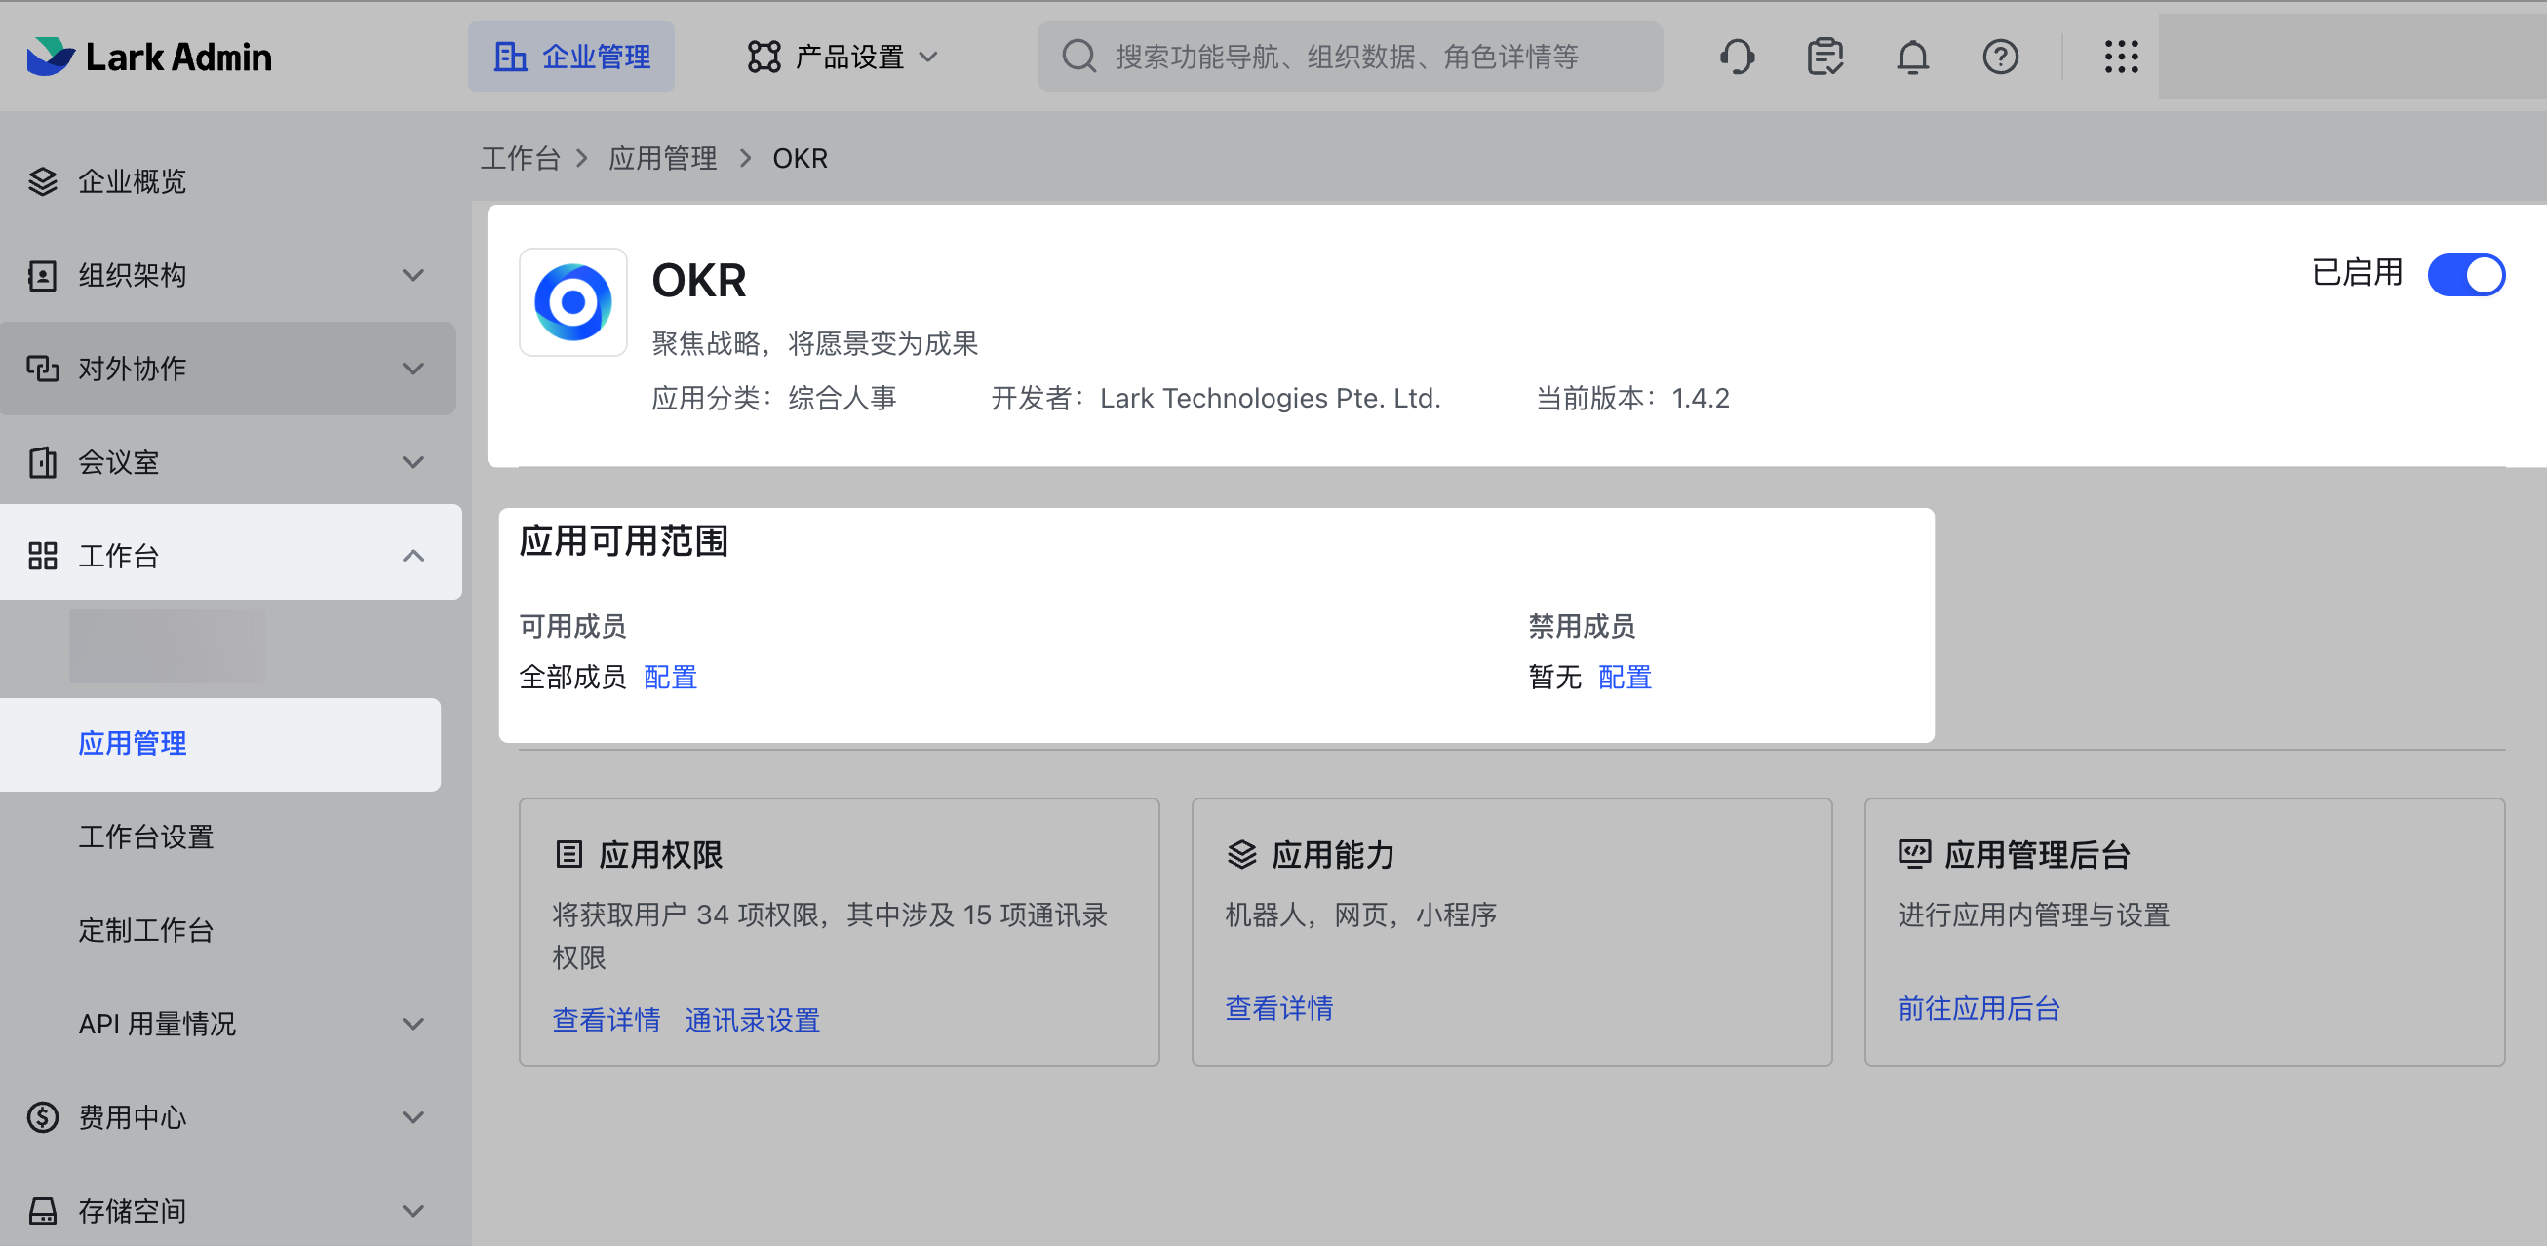Click the 产品设置 nodes icon
This screenshot has height=1246, width=2547.
pos(764,57)
